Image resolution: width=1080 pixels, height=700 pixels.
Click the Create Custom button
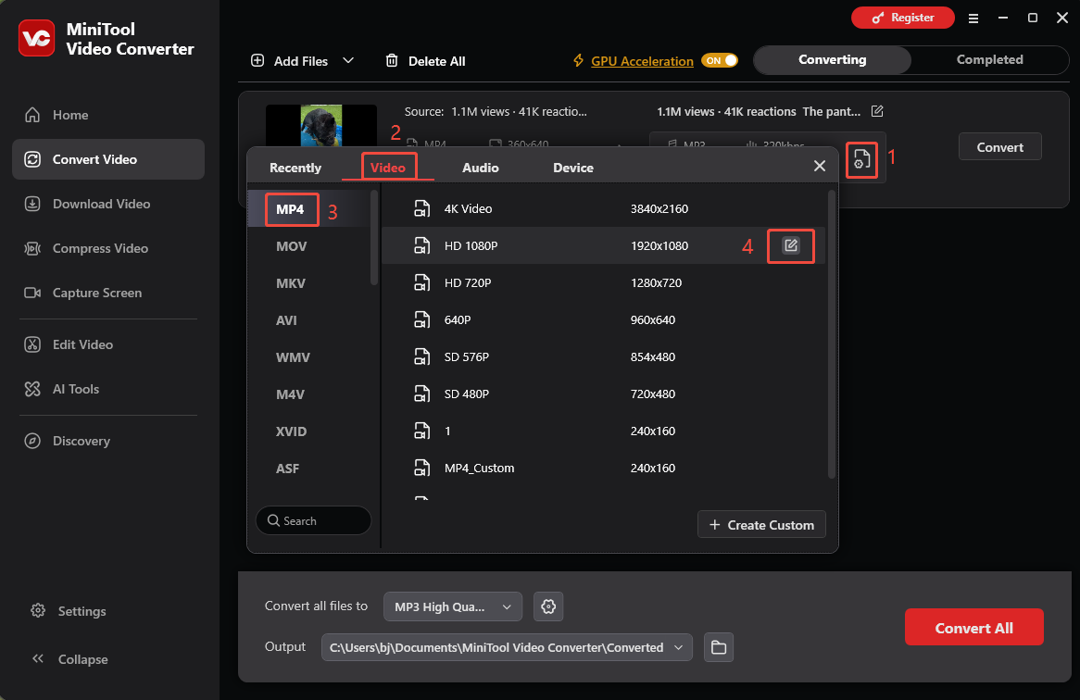pos(761,524)
